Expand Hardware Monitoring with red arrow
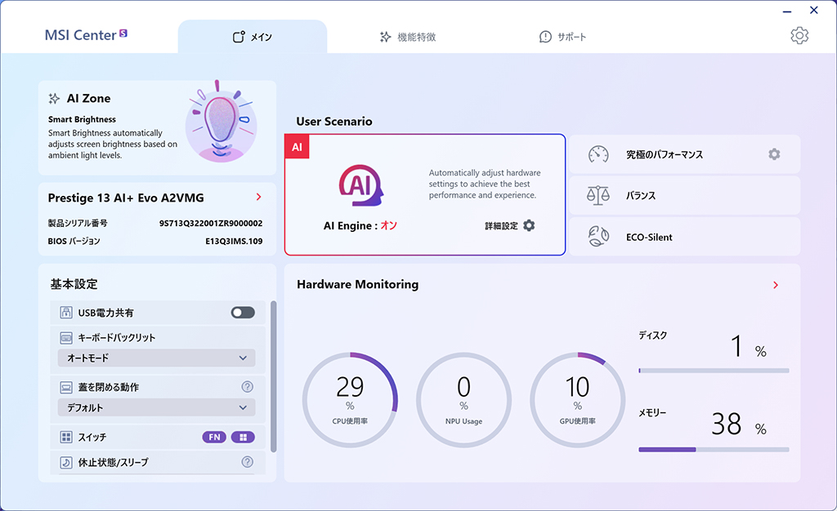Screen dimensions: 837x511 776,285
